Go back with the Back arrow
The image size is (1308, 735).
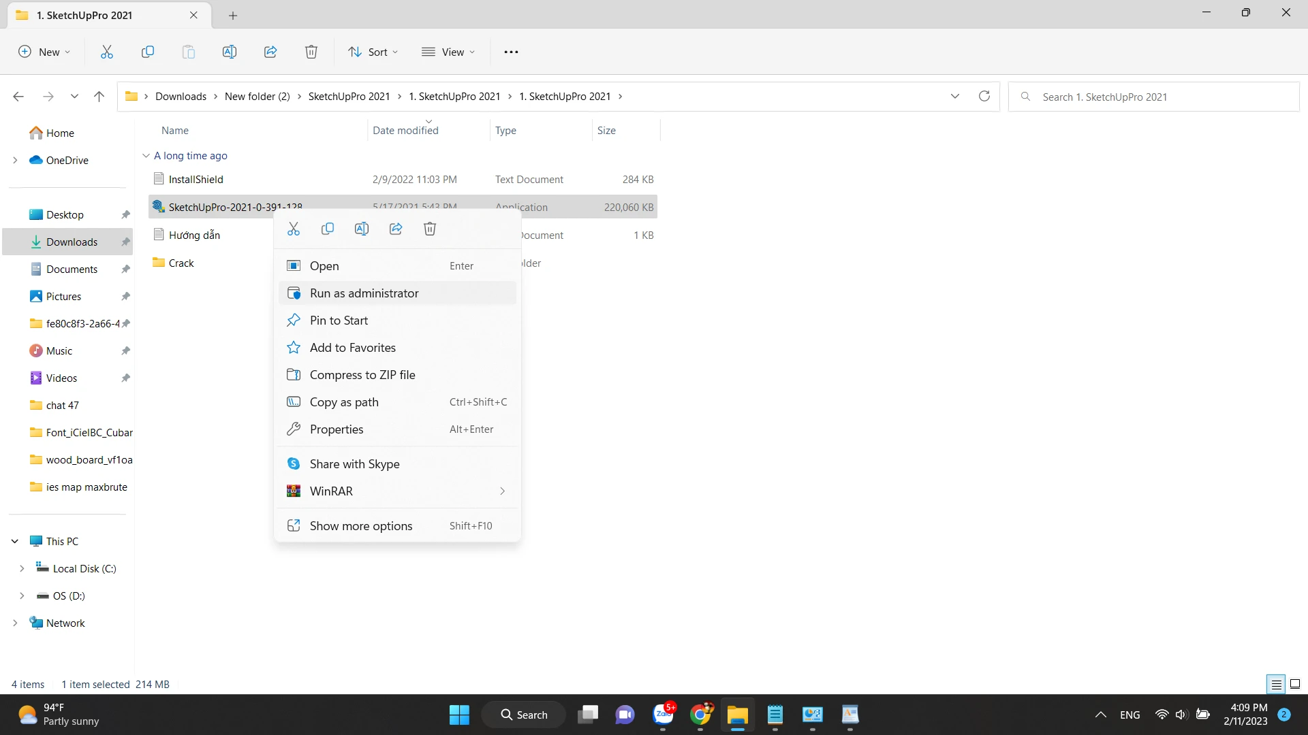pyautogui.click(x=18, y=97)
